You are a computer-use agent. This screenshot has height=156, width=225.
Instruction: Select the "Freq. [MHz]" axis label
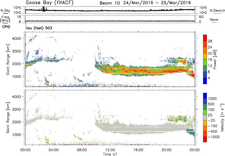pos(5,19)
